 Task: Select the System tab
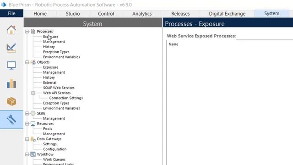(x=271, y=13)
